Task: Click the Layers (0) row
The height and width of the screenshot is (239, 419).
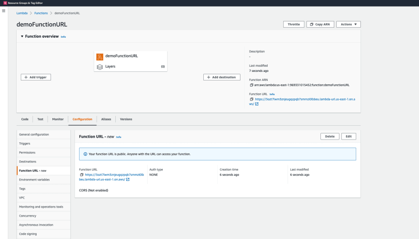Action: coord(130,67)
